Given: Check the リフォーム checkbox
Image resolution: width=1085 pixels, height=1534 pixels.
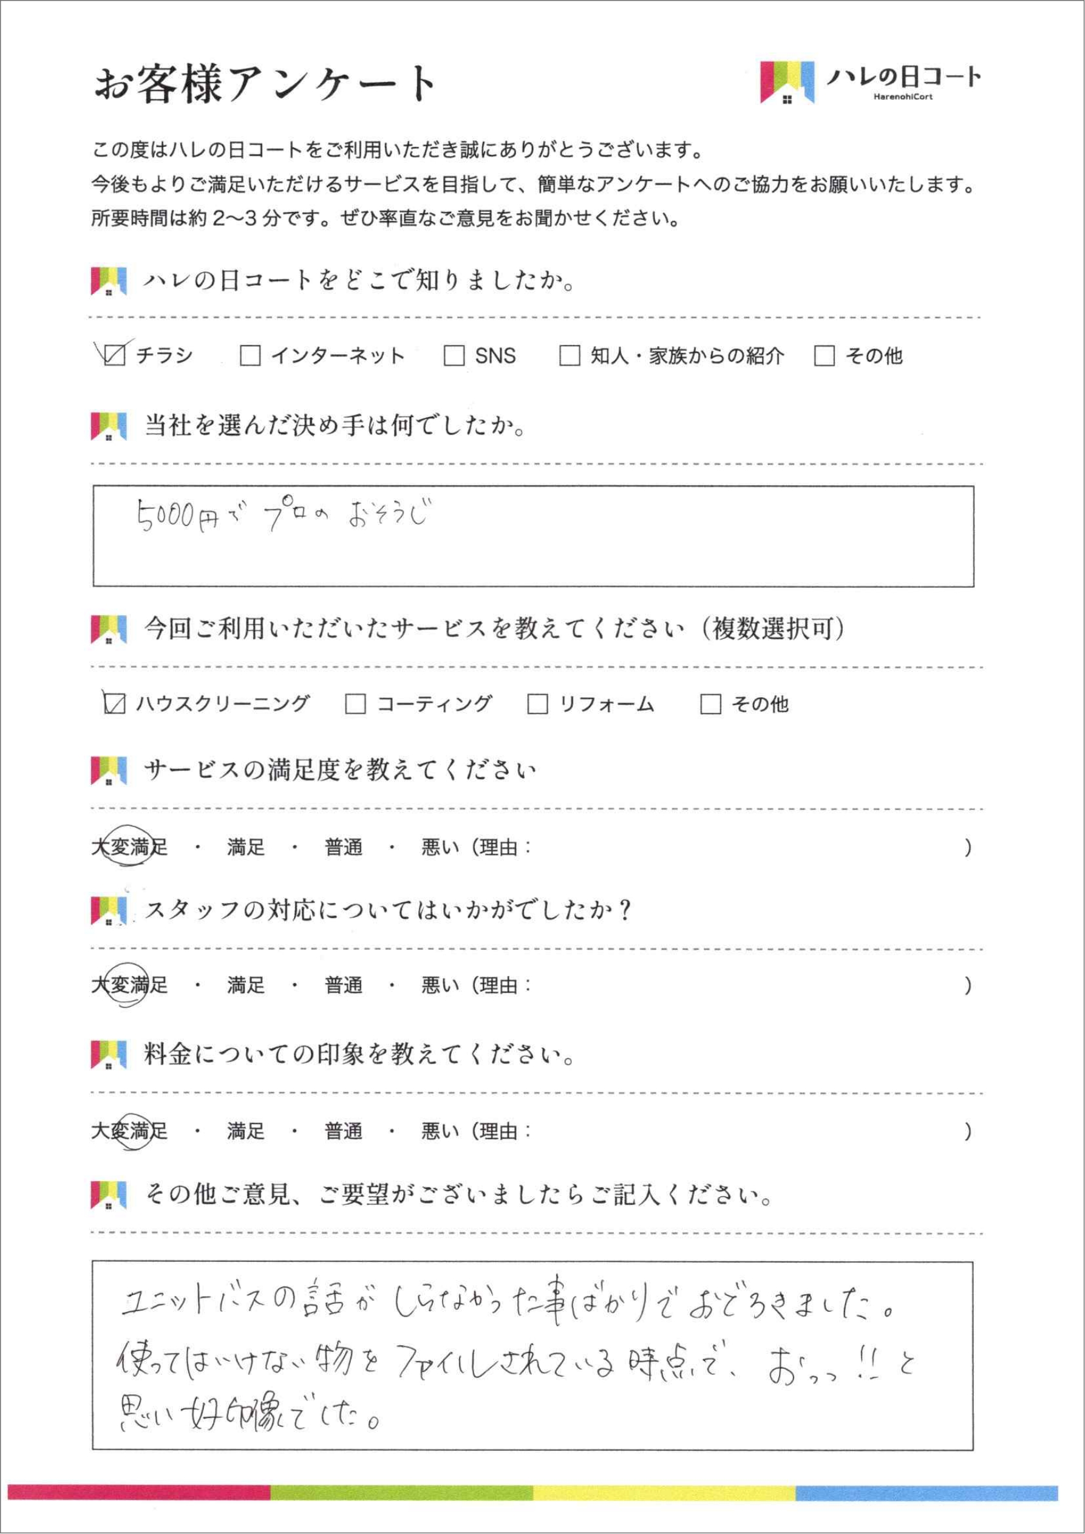Looking at the screenshot, I should [538, 703].
